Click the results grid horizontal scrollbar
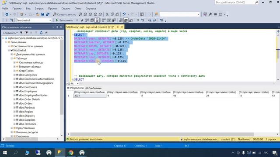The width and height of the screenshot is (280, 157). [162, 134]
